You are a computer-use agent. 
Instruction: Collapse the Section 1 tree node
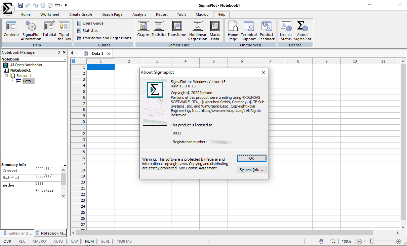[x=6, y=75]
